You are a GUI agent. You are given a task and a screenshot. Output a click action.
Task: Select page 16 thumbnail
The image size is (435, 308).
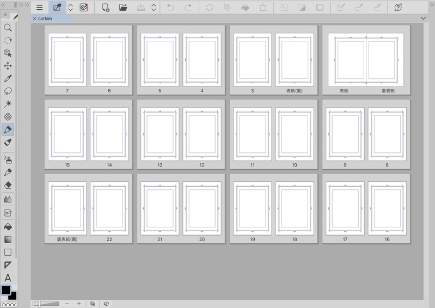(x=387, y=208)
